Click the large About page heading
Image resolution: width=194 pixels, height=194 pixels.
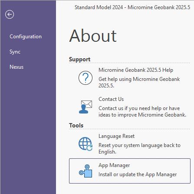click(93, 36)
